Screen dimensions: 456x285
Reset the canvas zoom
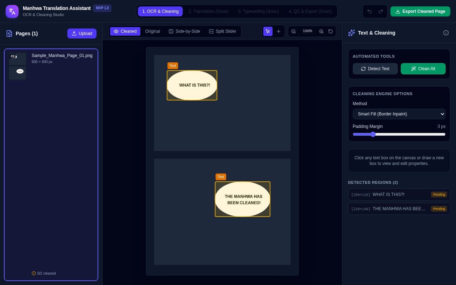[x=331, y=31]
